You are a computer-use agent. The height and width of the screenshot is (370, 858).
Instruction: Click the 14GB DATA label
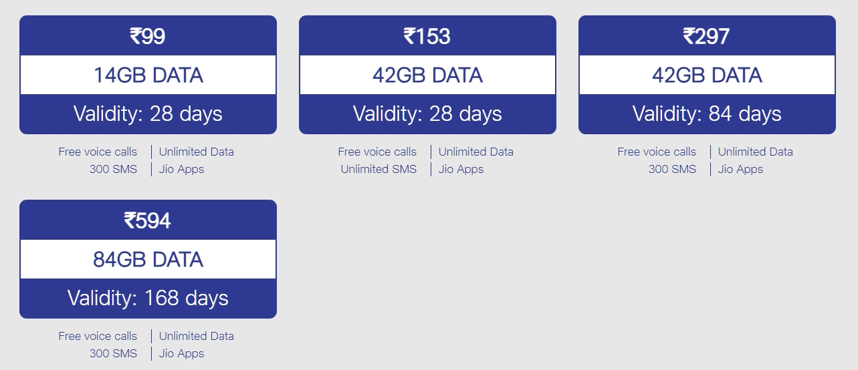(148, 75)
